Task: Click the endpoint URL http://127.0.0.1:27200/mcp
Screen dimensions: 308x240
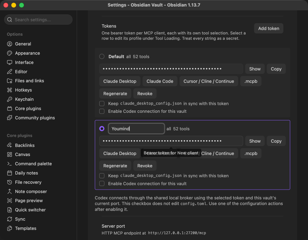Action: tap(177, 233)
